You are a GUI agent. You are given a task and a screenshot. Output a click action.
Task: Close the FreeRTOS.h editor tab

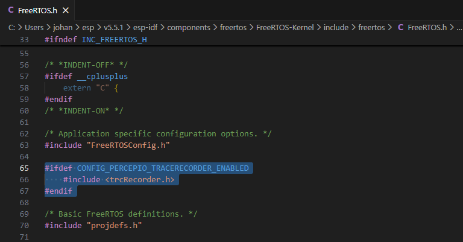point(65,10)
